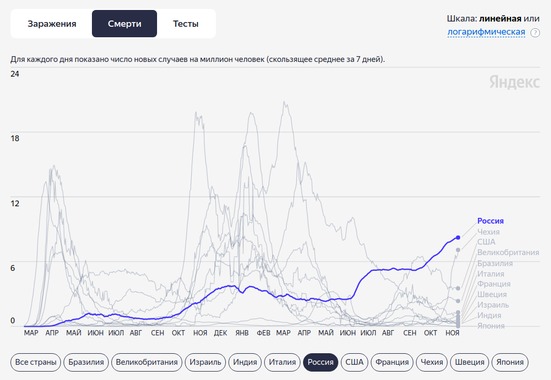Select the США country chip
The width and height of the screenshot is (551, 380).
[x=355, y=362]
